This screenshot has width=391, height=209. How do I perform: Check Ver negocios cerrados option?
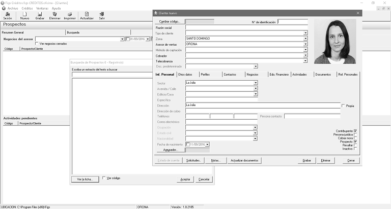37,44
